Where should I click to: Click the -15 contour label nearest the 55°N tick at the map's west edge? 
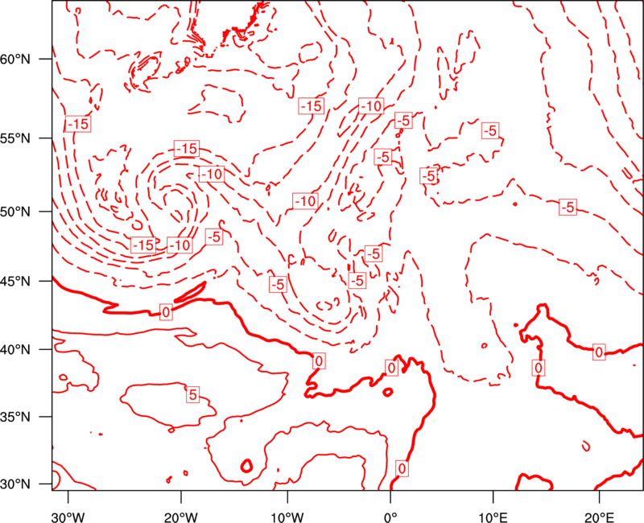coord(78,124)
